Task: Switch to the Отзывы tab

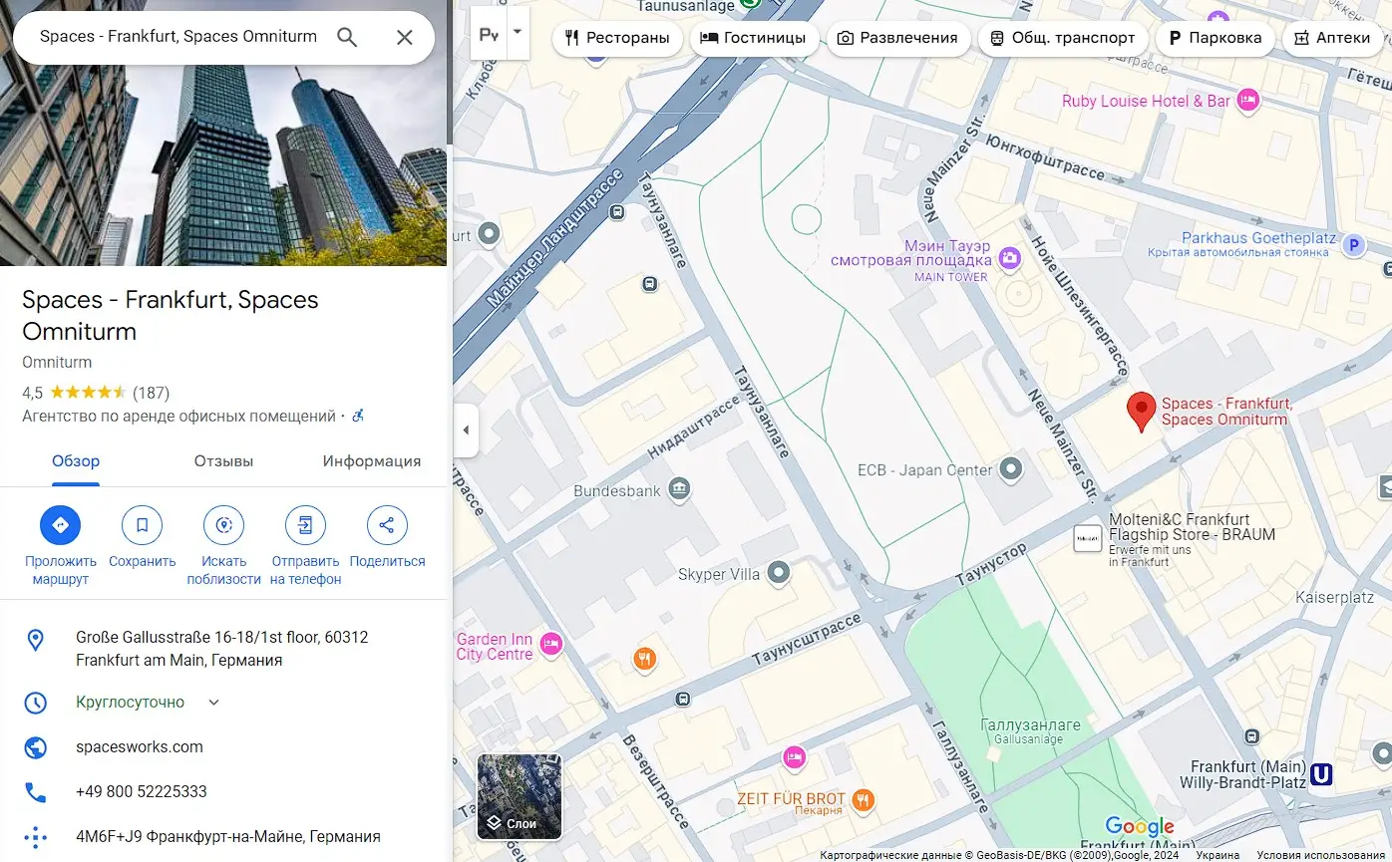Action: (x=223, y=461)
